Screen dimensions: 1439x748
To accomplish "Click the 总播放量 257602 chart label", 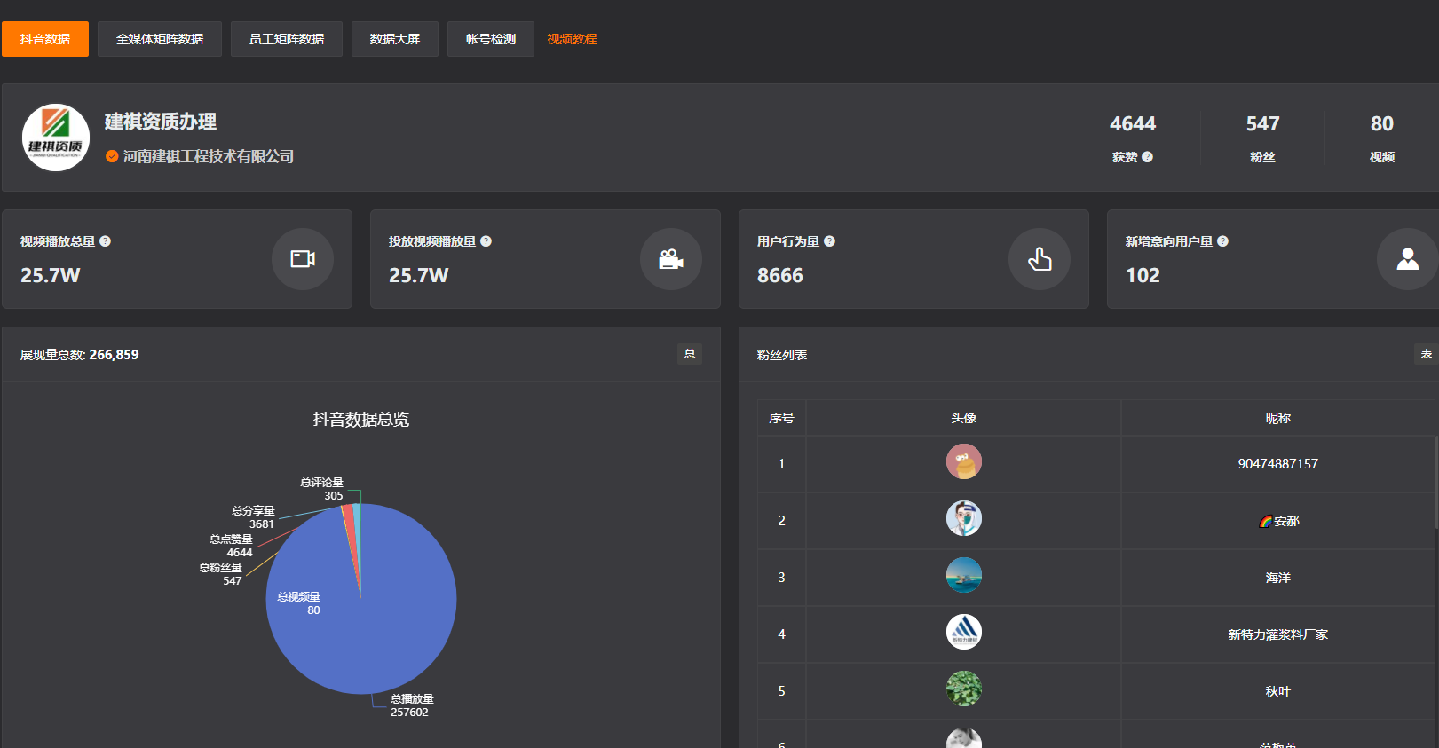I will coord(411,705).
